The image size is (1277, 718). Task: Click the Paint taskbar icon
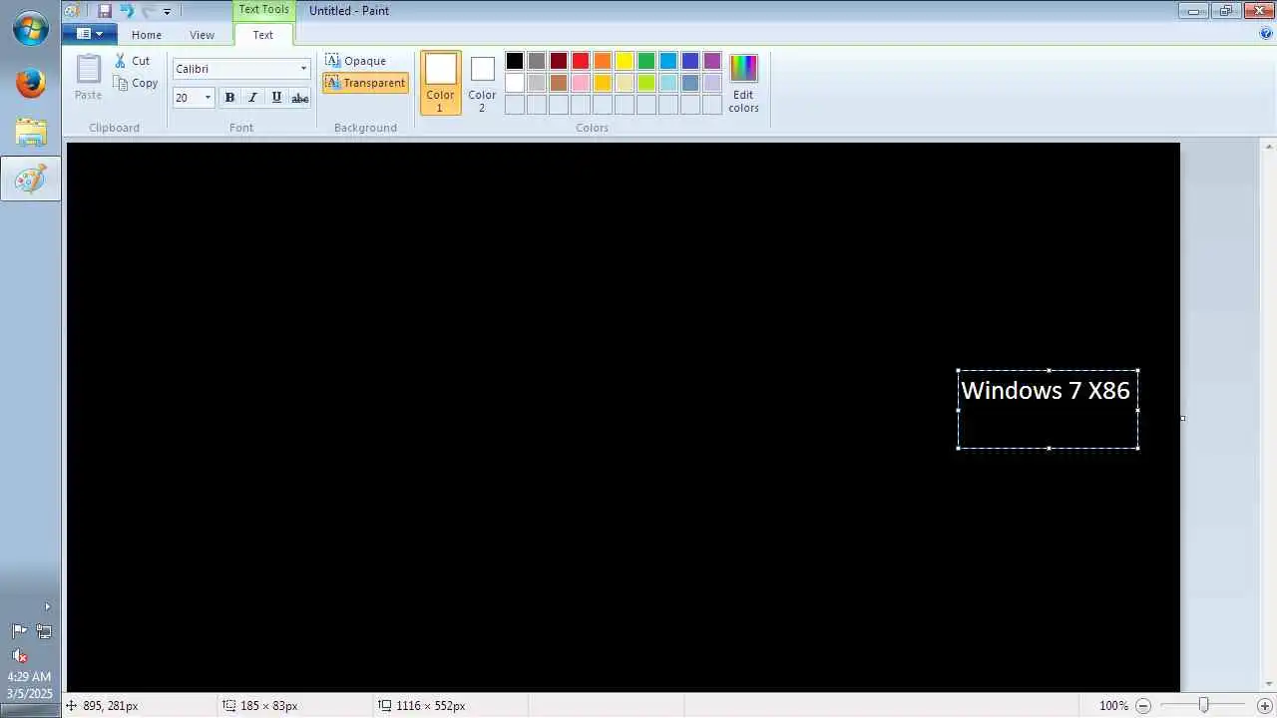tap(30, 179)
